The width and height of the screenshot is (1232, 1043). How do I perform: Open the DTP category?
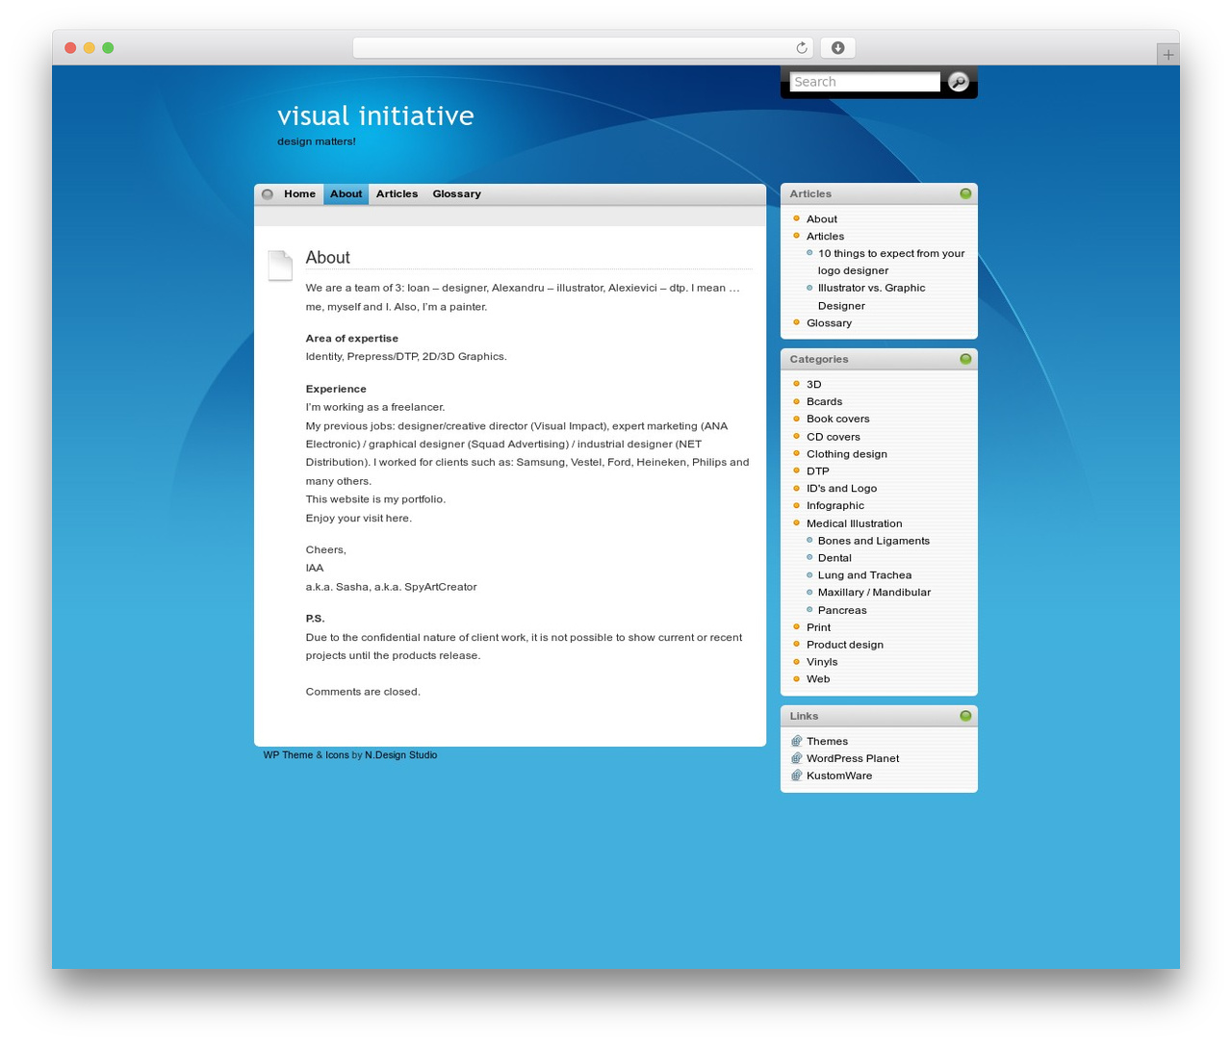(817, 471)
